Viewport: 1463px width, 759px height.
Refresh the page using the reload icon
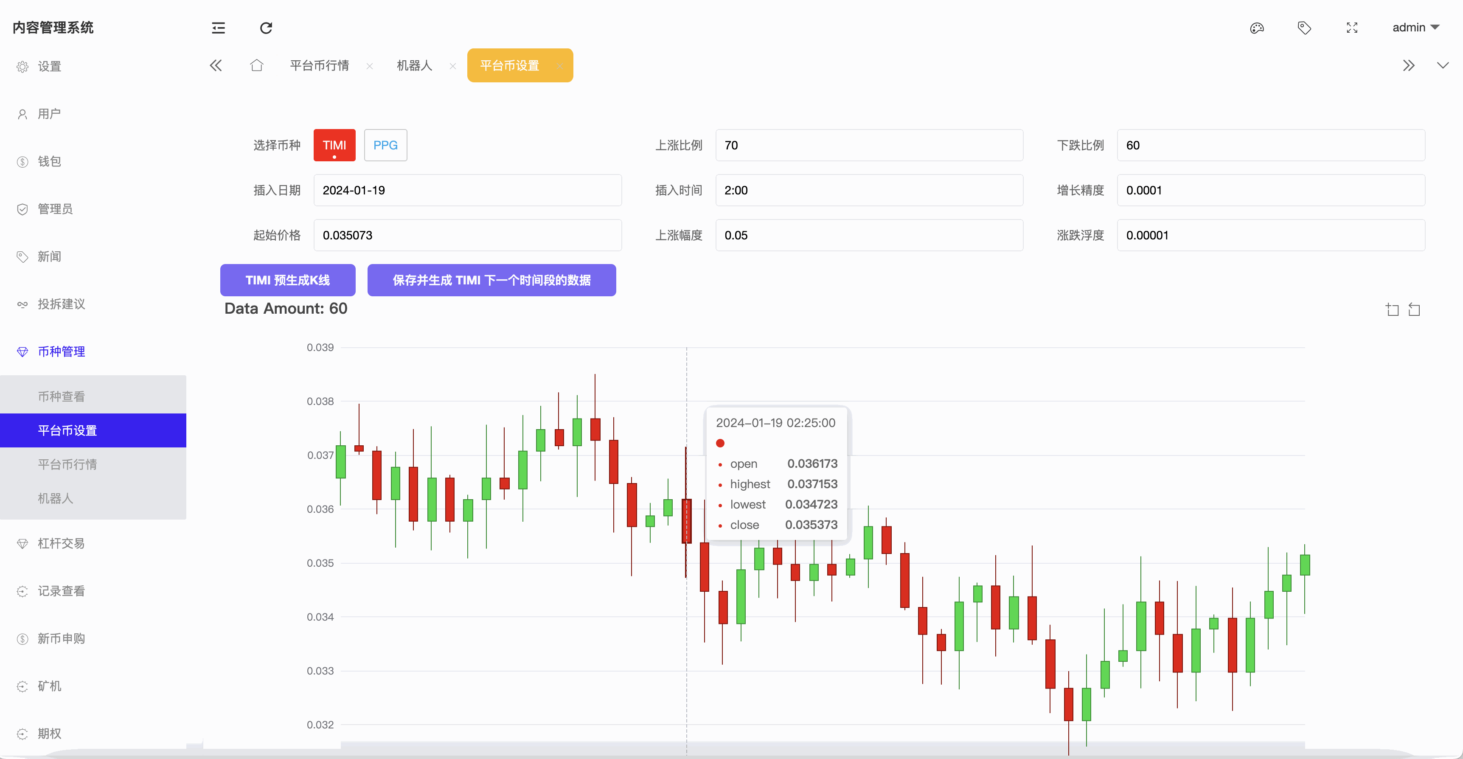click(265, 27)
